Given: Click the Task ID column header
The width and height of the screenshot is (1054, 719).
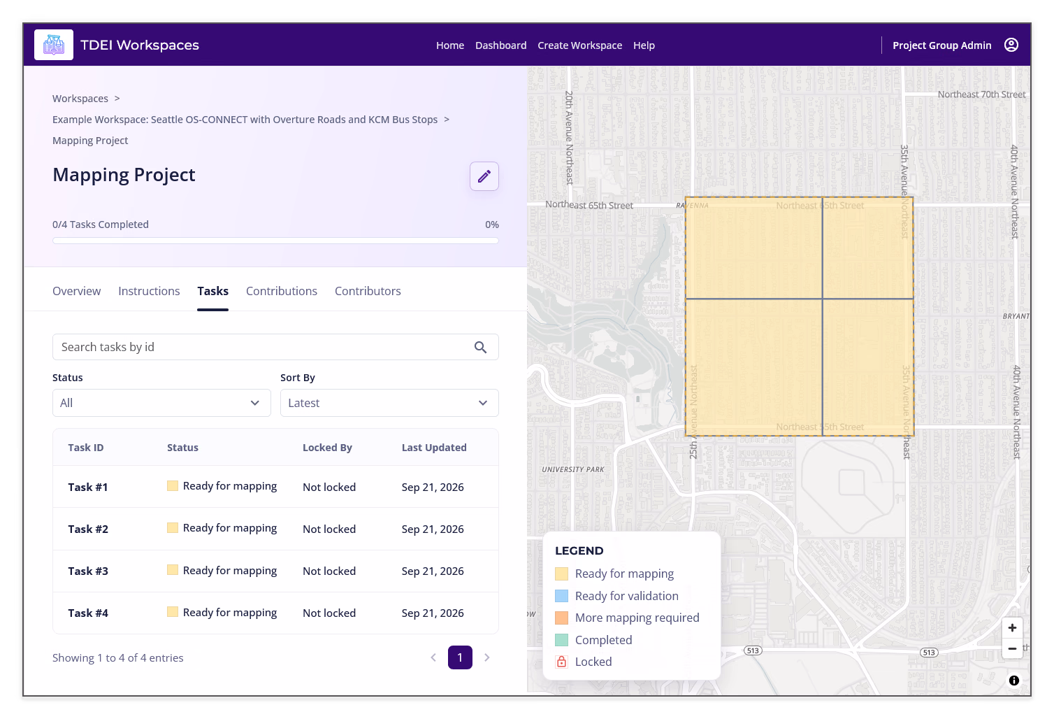Looking at the screenshot, I should coord(86,448).
